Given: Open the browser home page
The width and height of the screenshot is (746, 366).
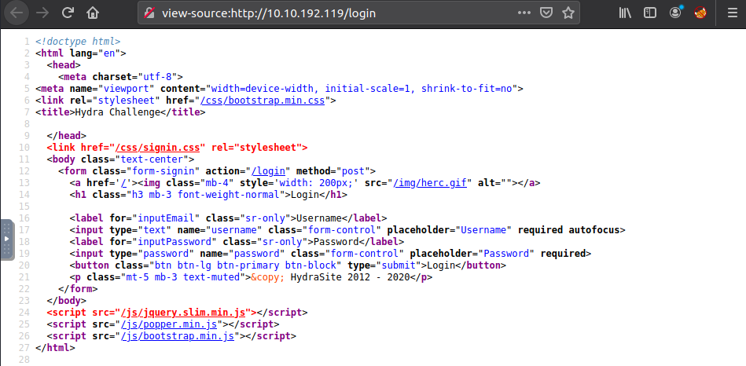Looking at the screenshot, I should point(93,13).
